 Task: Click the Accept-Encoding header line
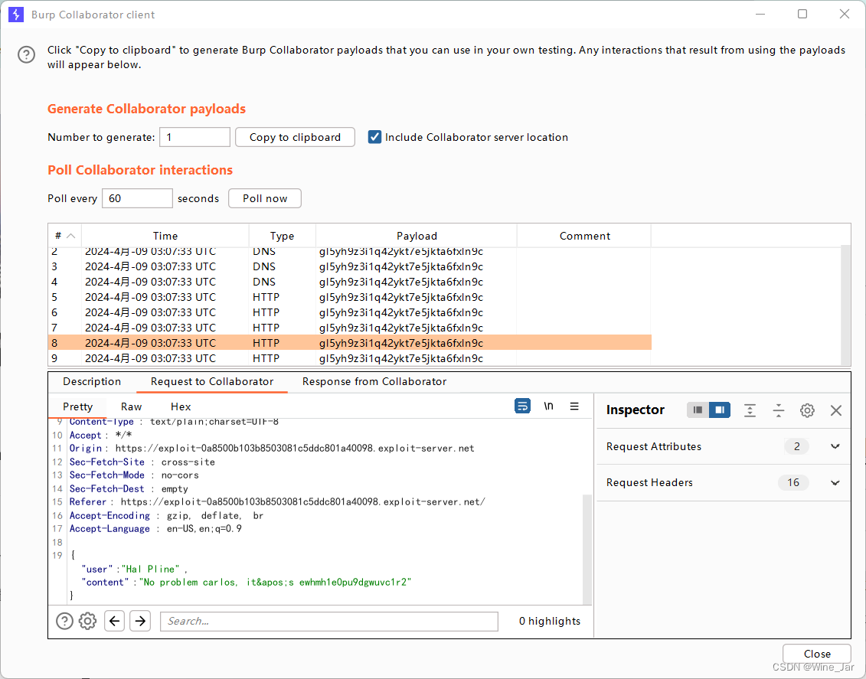[x=166, y=516]
